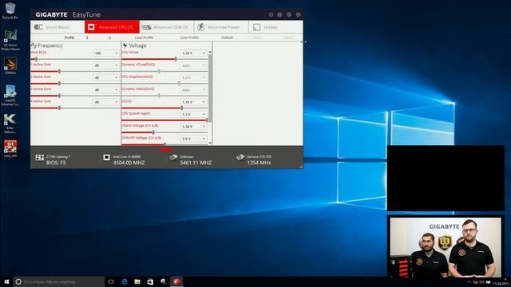This screenshot has height=287, width=511.
Task: Click memory icon in status bar
Action: click(173, 158)
